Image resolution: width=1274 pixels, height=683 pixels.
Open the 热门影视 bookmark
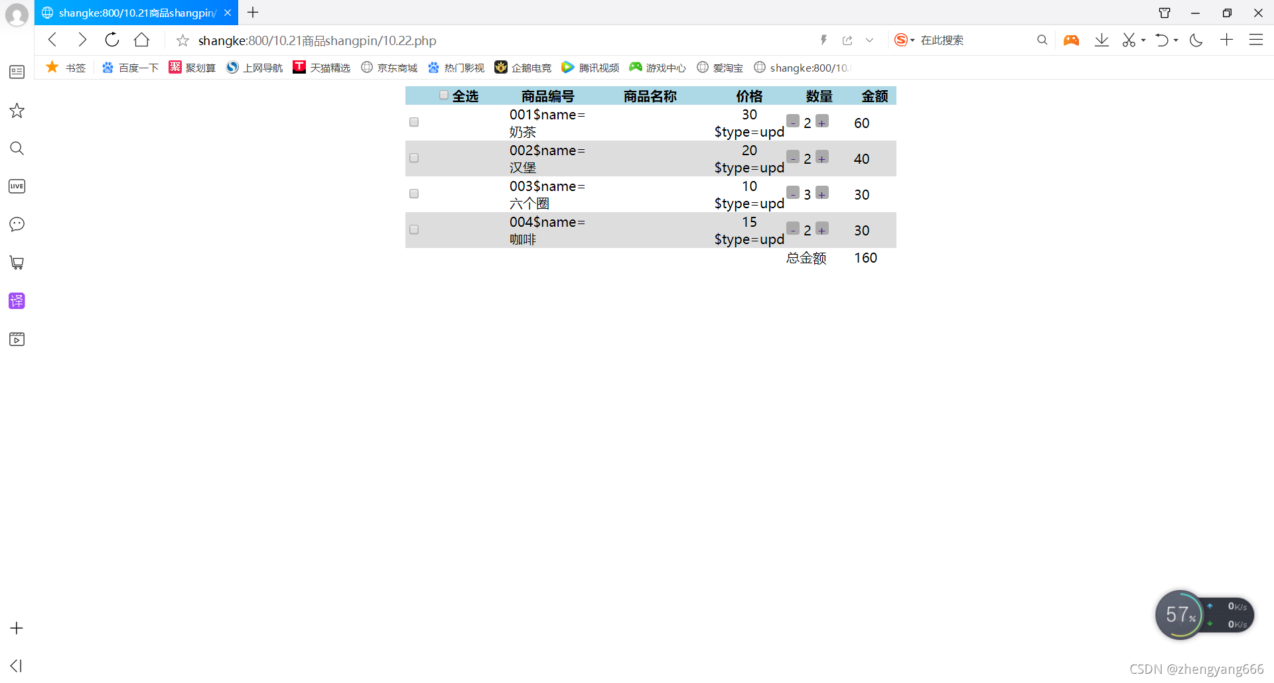click(456, 68)
